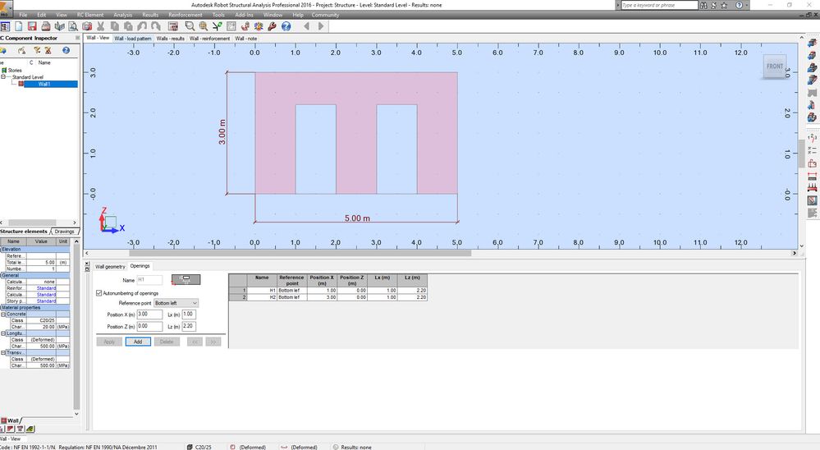This screenshot has height=450, width=820.
Task: Click the Save floppy disk icon
Action: pos(33,26)
